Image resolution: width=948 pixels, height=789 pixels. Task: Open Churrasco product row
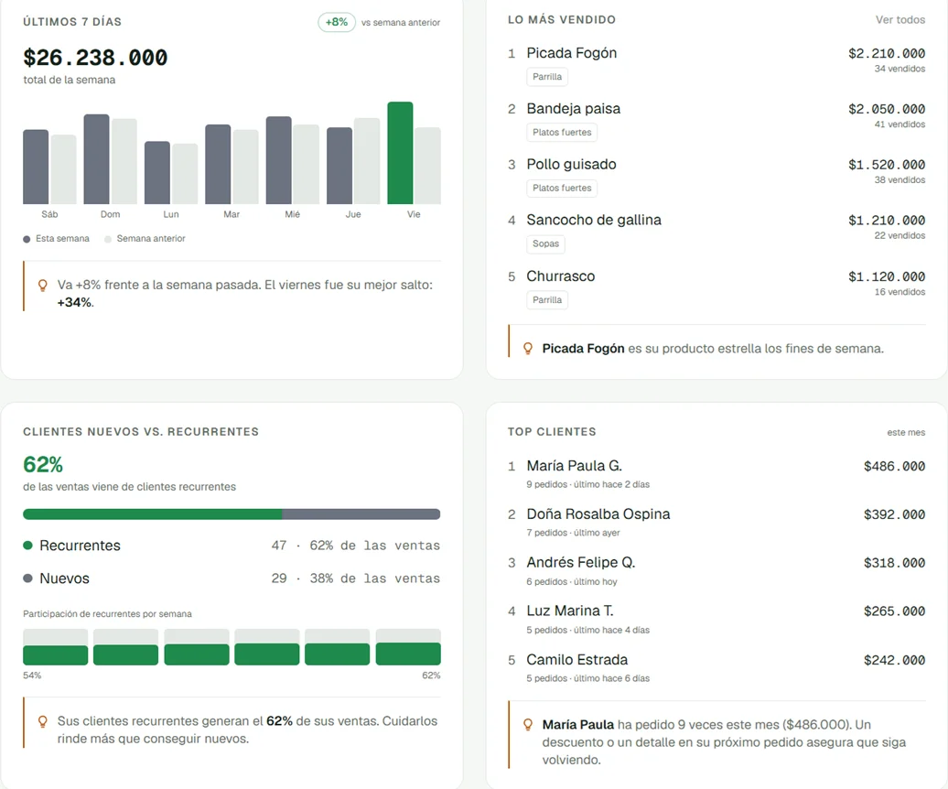coord(716,287)
